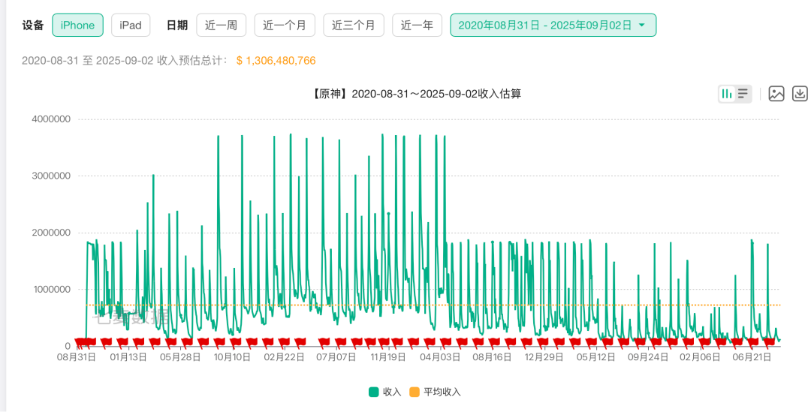Click the 02月22日 x-axis label
The height and width of the screenshot is (412, 811).
pos(284,357)
